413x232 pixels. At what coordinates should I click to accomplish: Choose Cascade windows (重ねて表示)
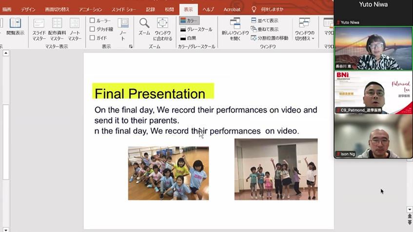[x=265, y=29]
